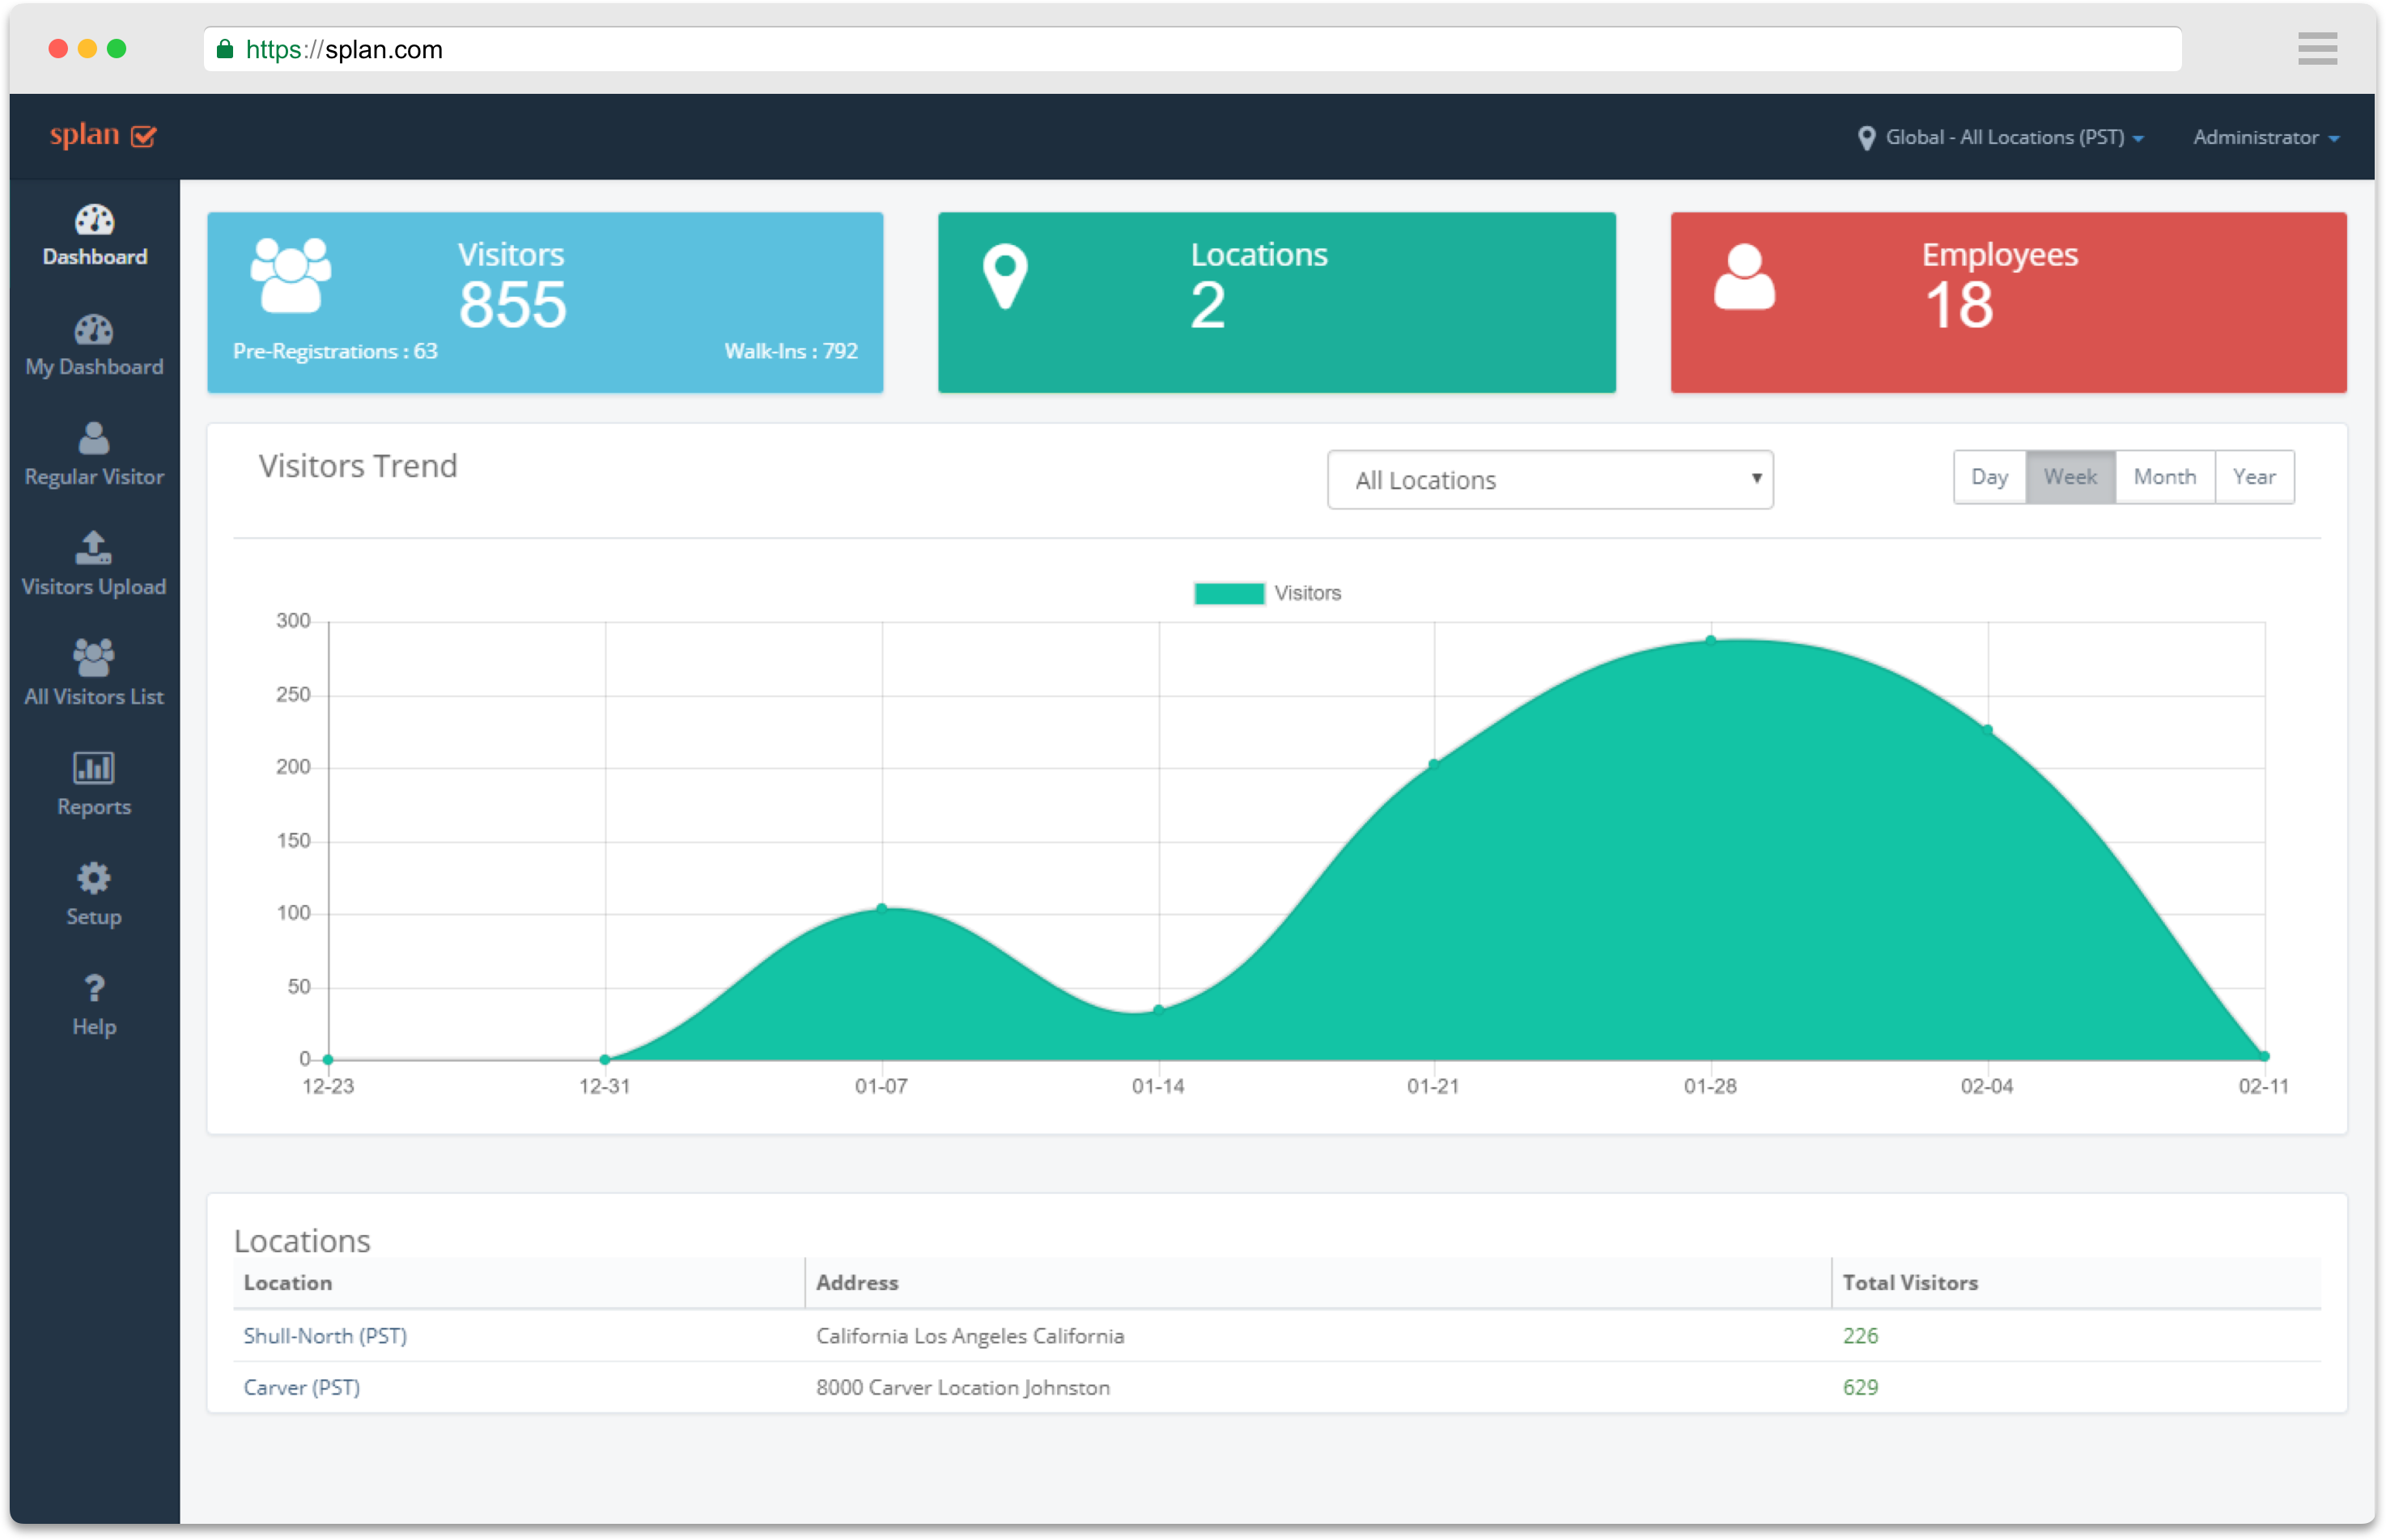The width and height of the screenshot is (2386, 1540).
Task: Select the Week trend tab
Action: [2070, 477]
